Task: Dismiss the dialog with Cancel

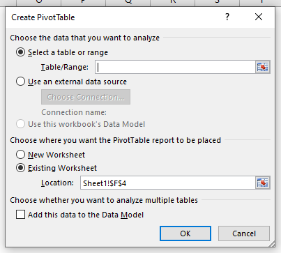Action: click(x=244, y=233)
